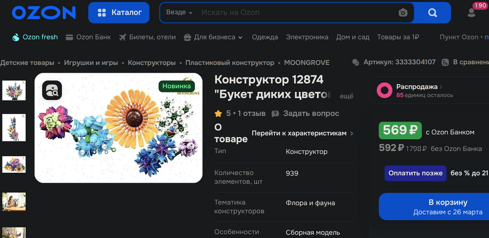Viewport: 489px width, 238px height.
Task: Open Ozon fresh section
Action: coord(35,37)
